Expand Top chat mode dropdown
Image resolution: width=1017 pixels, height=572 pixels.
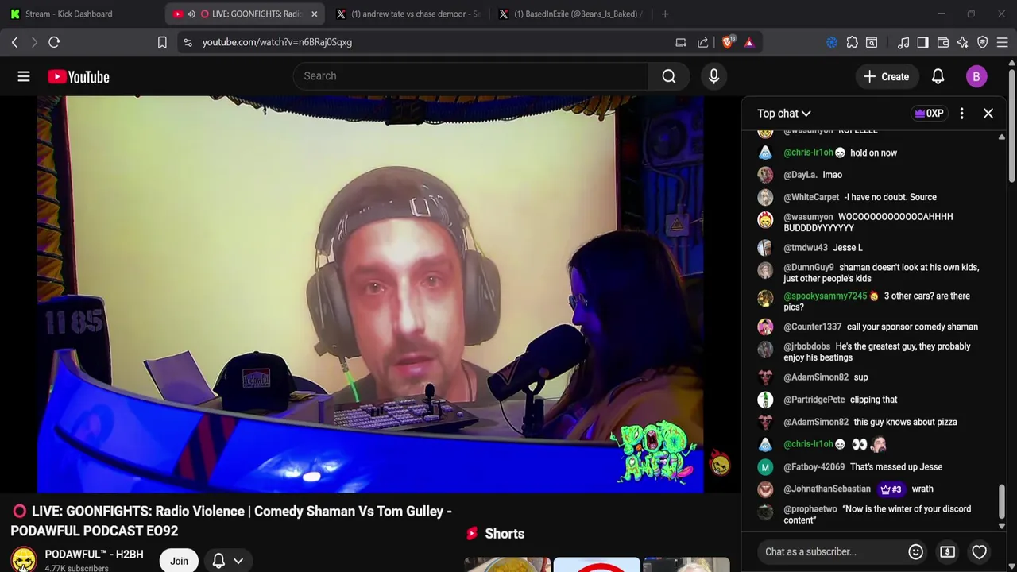(x=783, y=114)
